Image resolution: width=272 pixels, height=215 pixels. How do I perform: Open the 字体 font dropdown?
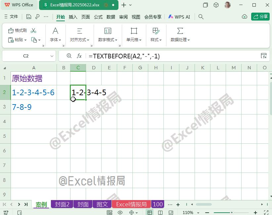click(55, 40)
